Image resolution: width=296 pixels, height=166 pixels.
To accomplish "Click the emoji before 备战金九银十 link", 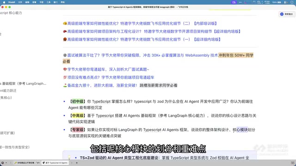I will (65, 85).
